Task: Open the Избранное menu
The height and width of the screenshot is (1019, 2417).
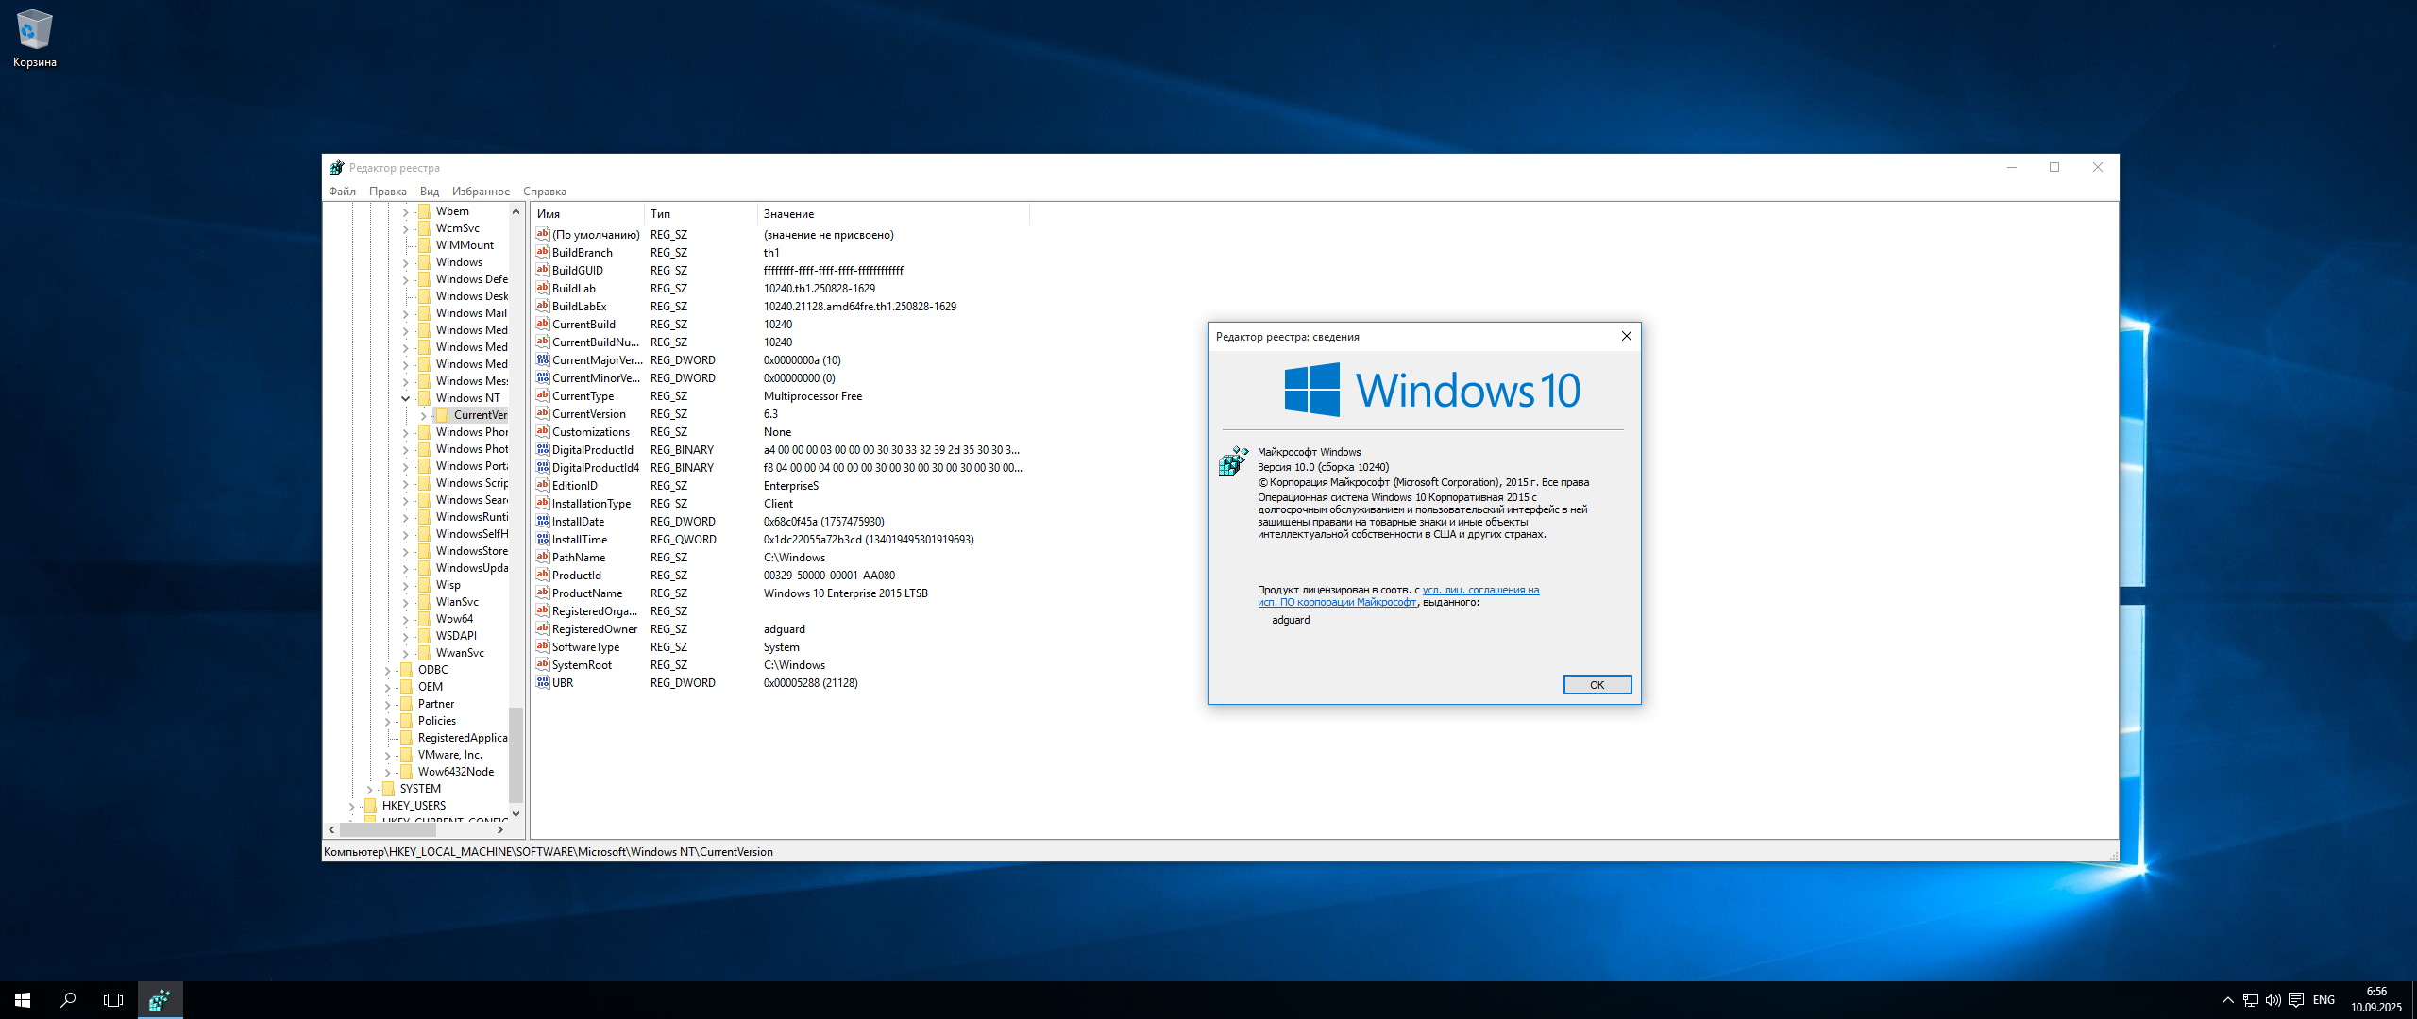Action: (481, 192)
